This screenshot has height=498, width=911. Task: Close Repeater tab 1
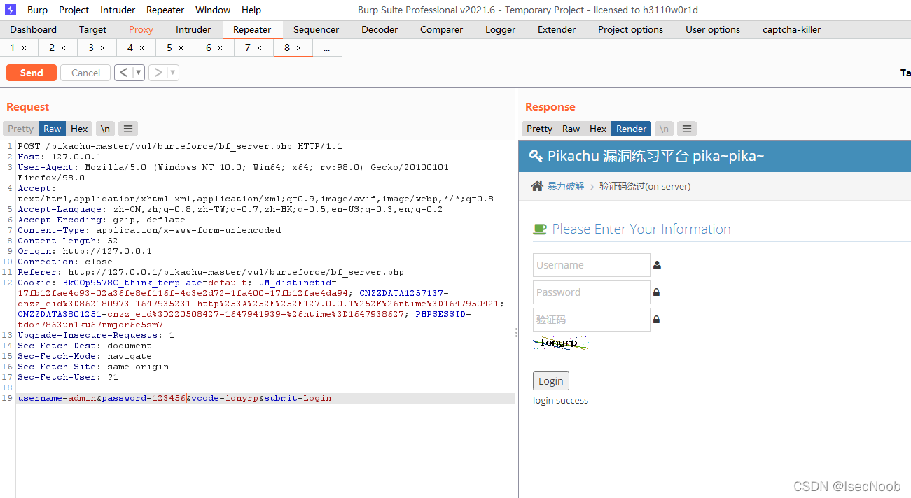pos(24,48)
